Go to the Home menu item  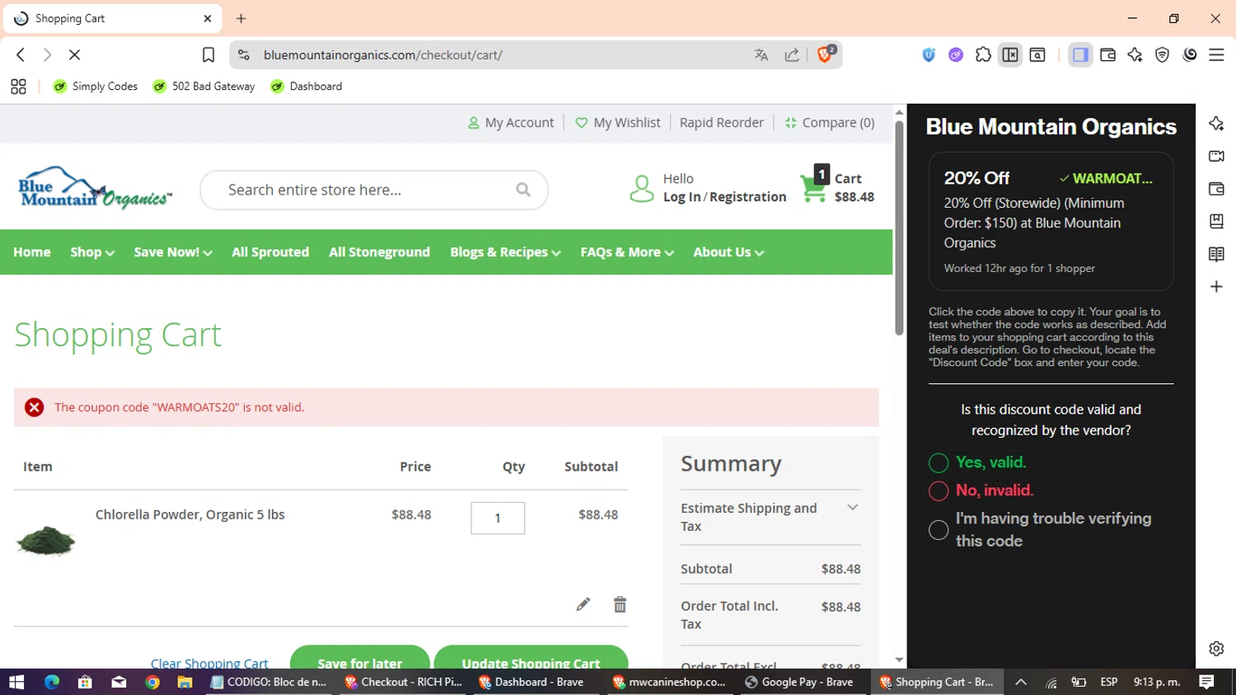tap(32, 252)
